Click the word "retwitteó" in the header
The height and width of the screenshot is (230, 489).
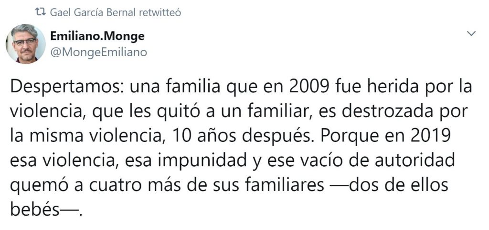[159, 12]
